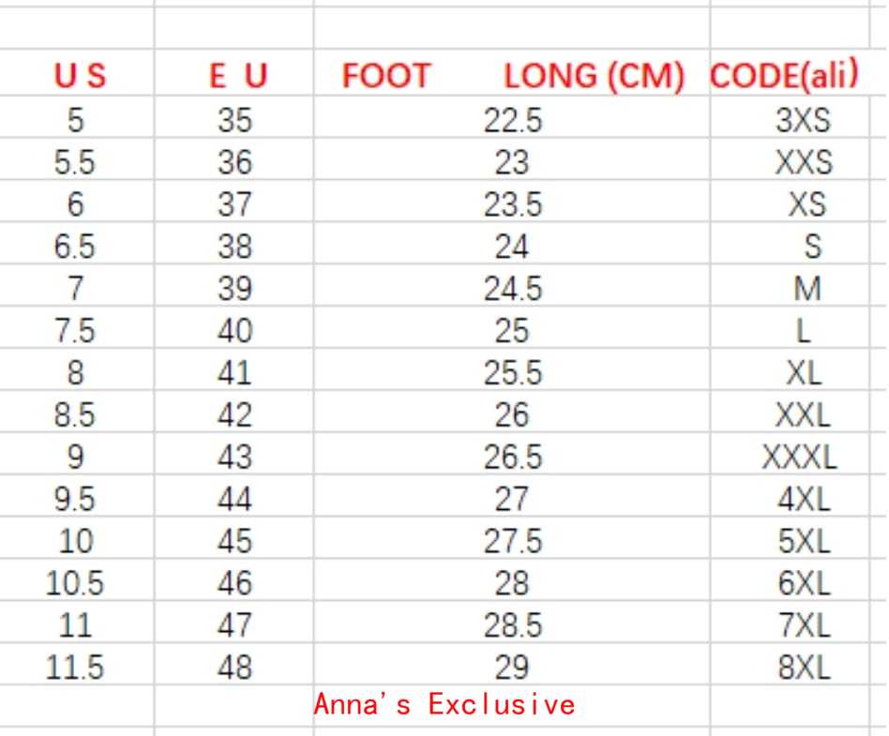Click the EU size 48 cell
The width and height of the screenshot is (889, 736).
234,667
